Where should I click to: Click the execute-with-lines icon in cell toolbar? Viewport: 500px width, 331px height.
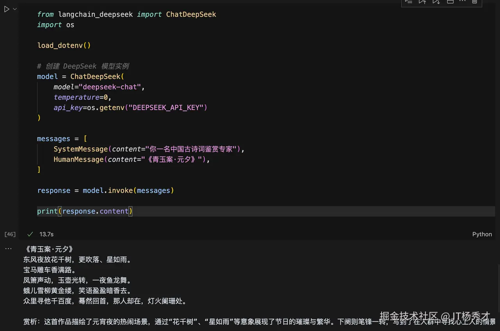point(409,2)
